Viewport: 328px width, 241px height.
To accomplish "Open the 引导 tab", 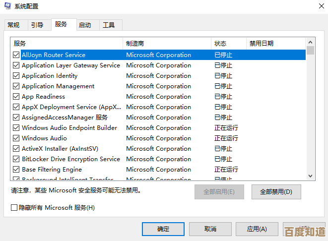I will 37,25.
